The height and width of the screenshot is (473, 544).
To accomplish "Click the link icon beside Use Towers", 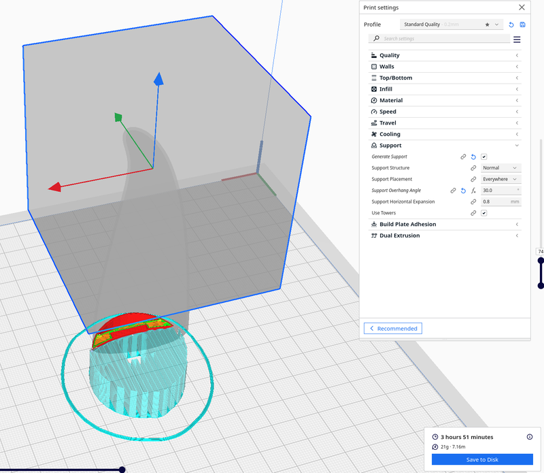I will (473, 213).
